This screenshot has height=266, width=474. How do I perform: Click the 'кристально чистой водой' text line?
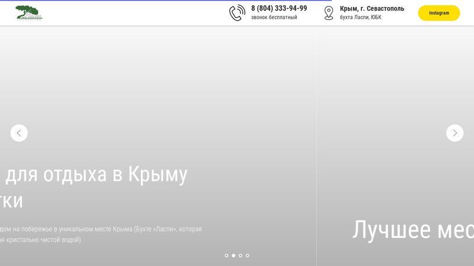40,240
